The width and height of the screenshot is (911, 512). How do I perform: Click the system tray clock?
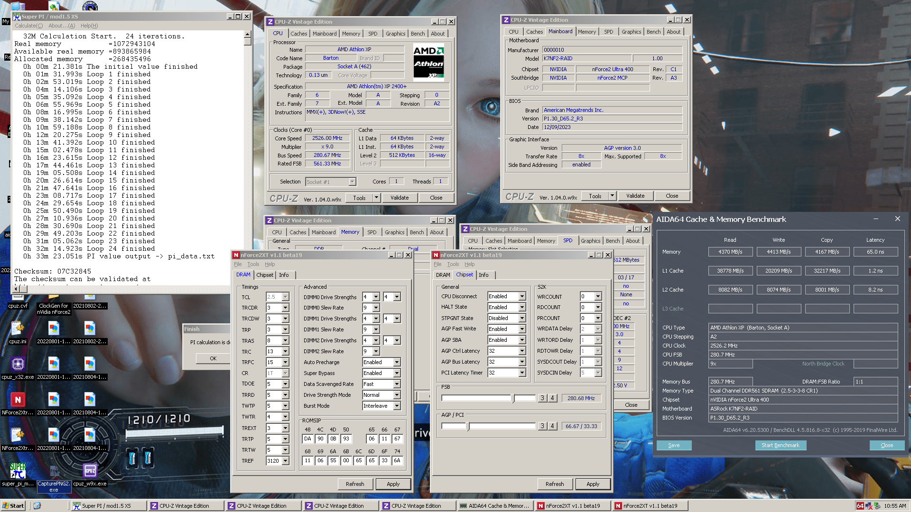pos(895,506)
